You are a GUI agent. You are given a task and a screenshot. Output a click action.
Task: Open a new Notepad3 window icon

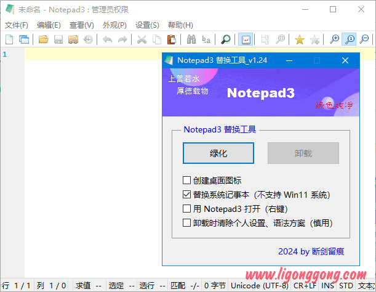pos(24,39)
